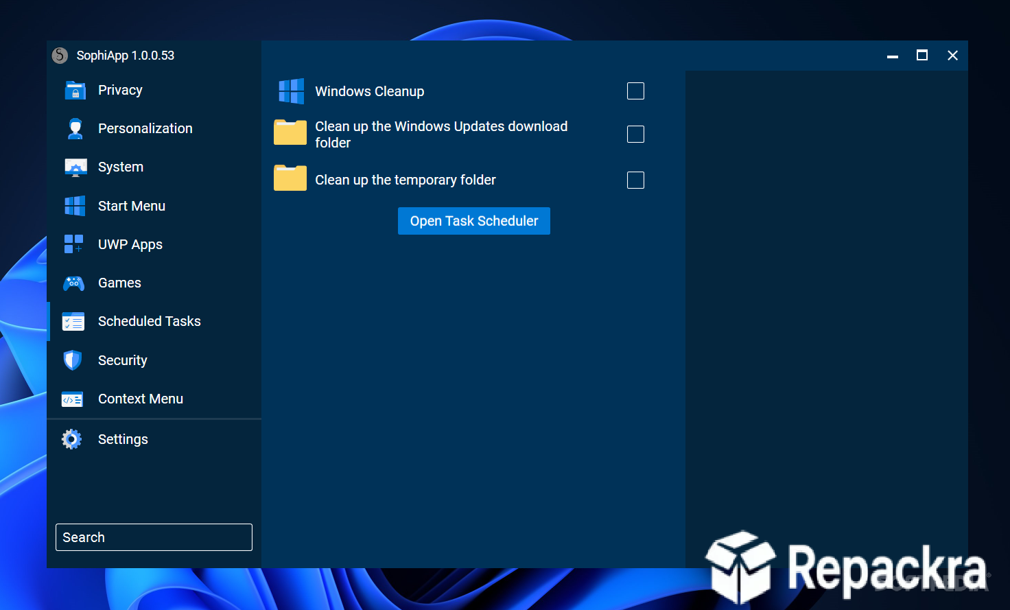Click the 'SophiApp 1.0.0.53' title text
Image resolution: width=1010 pixels, height=610 pixels.
pos(126,56)
